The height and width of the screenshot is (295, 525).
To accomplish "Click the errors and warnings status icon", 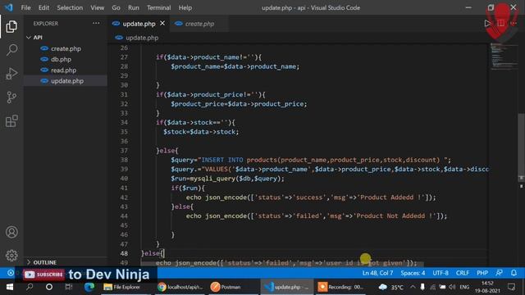I will [x=11, y=273].
